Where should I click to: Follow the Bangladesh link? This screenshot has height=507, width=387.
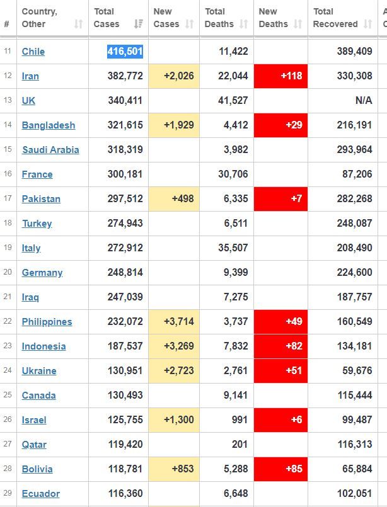49,125
